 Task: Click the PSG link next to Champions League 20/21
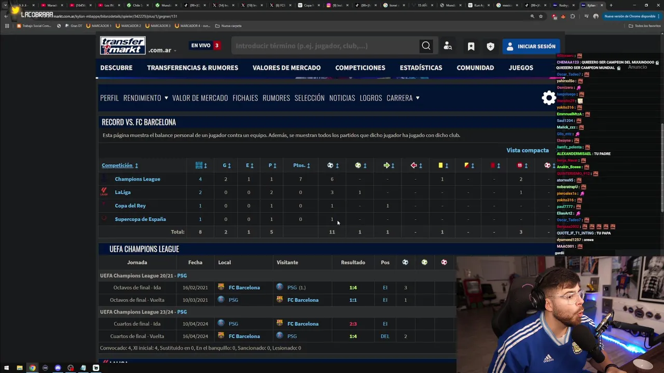182,276
